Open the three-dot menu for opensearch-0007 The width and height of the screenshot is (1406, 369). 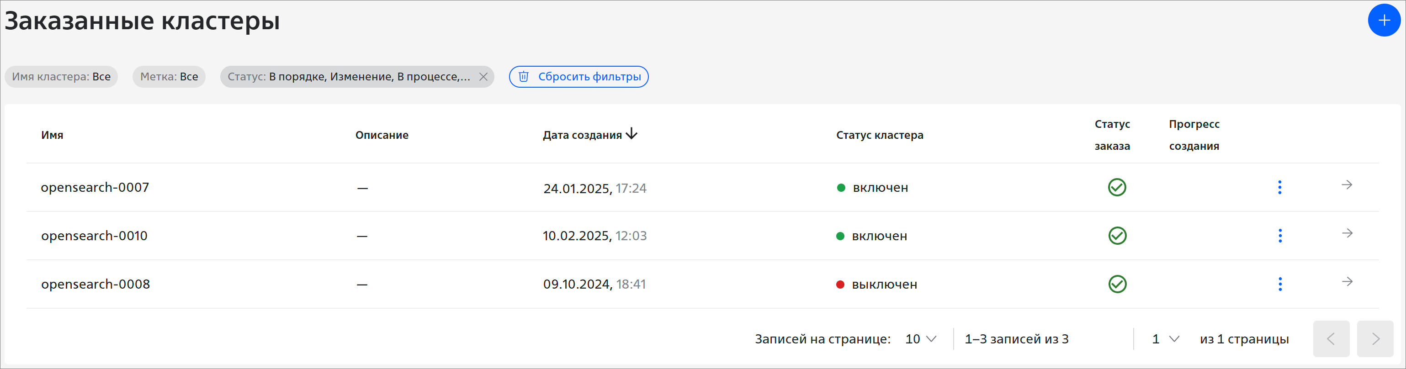pos(1279,187)
